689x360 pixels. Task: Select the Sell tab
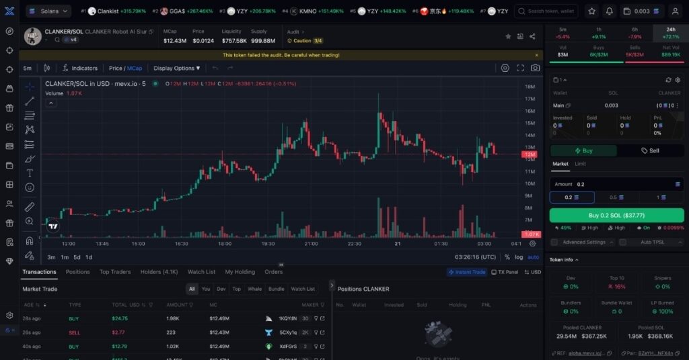(x=651, y=150)
